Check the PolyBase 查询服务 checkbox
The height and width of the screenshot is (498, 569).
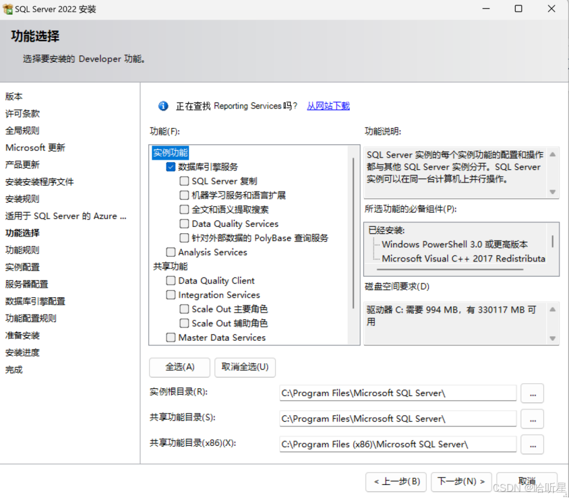pyautogui.click(x=185, y=238)
